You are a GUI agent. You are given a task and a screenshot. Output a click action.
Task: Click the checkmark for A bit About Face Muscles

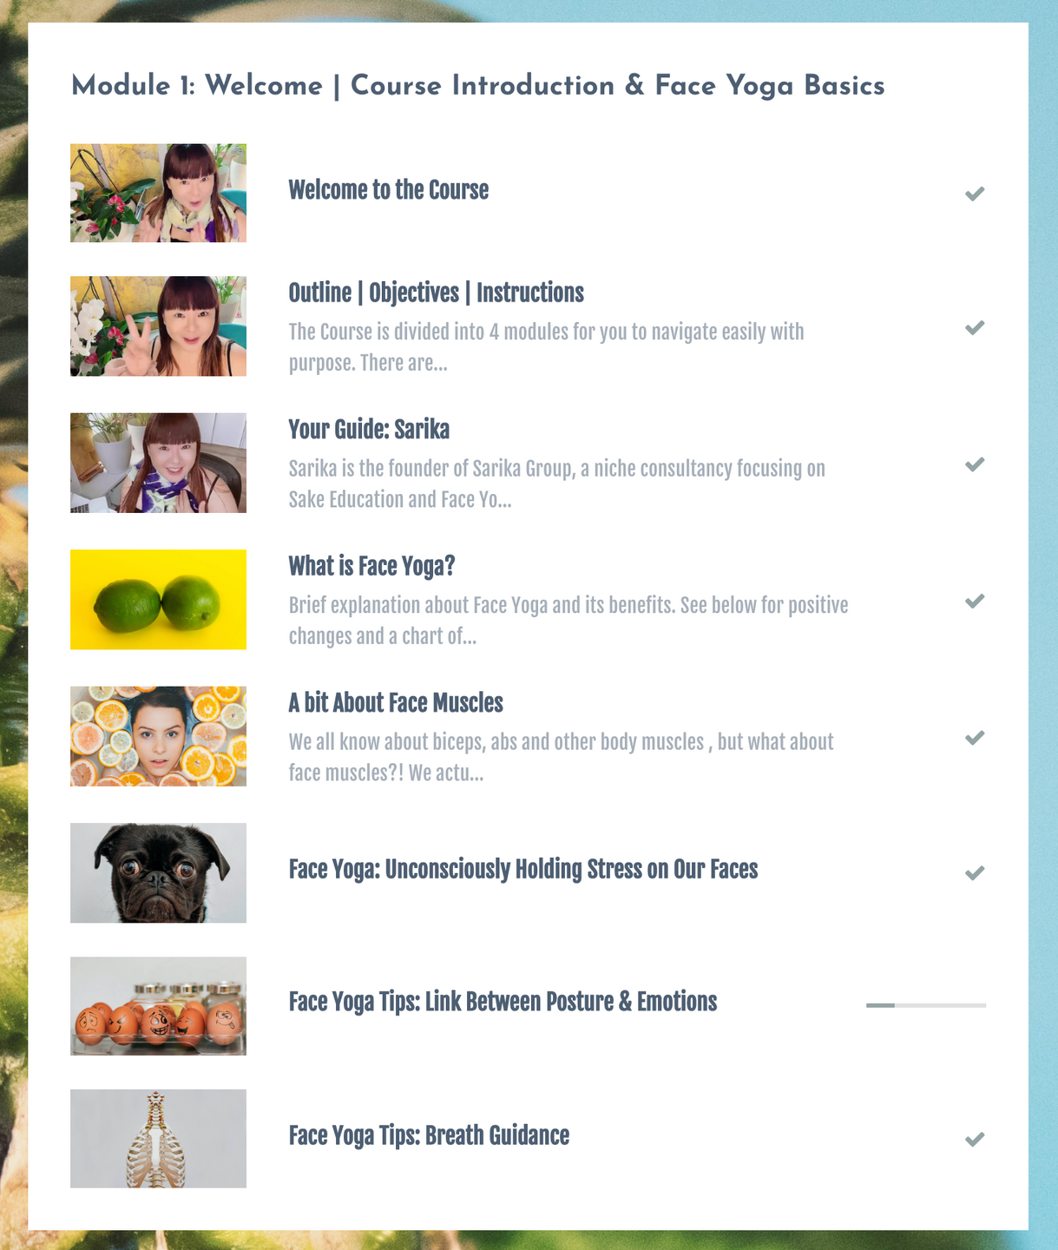[x=975, y=738]
